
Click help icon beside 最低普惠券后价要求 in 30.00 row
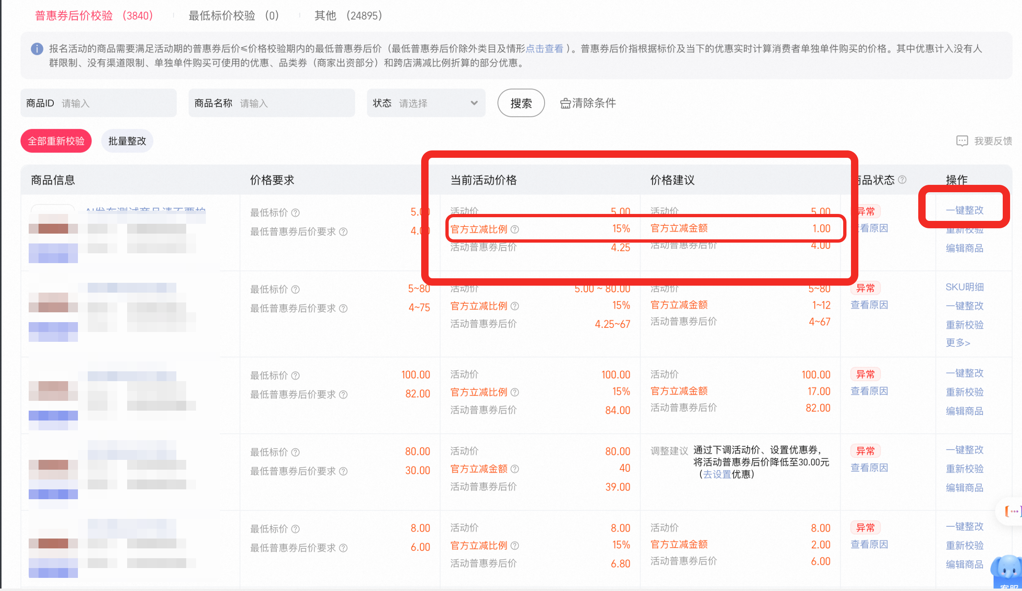click(x=343, y=471)
